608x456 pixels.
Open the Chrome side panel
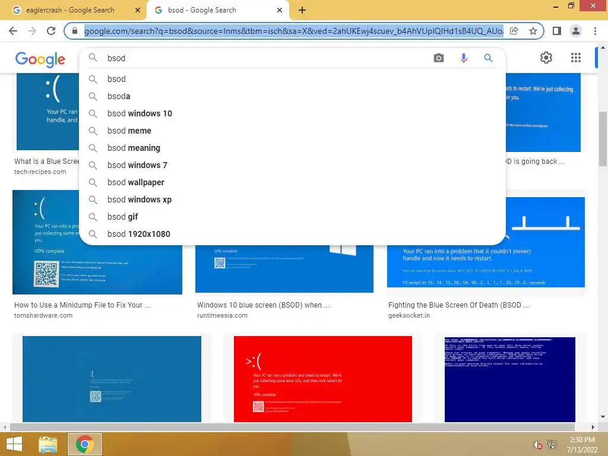click(x=557, y=31)
